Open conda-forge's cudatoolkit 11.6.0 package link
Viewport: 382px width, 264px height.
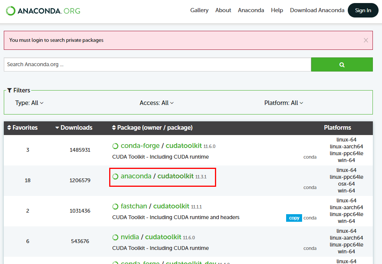tap(184, 146)
